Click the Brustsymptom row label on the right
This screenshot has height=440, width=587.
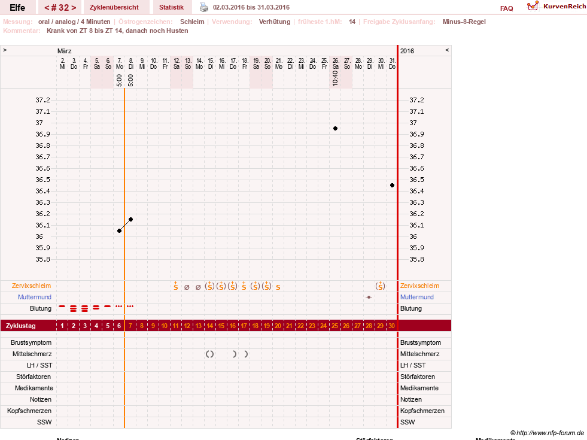(x=421, y=342)
